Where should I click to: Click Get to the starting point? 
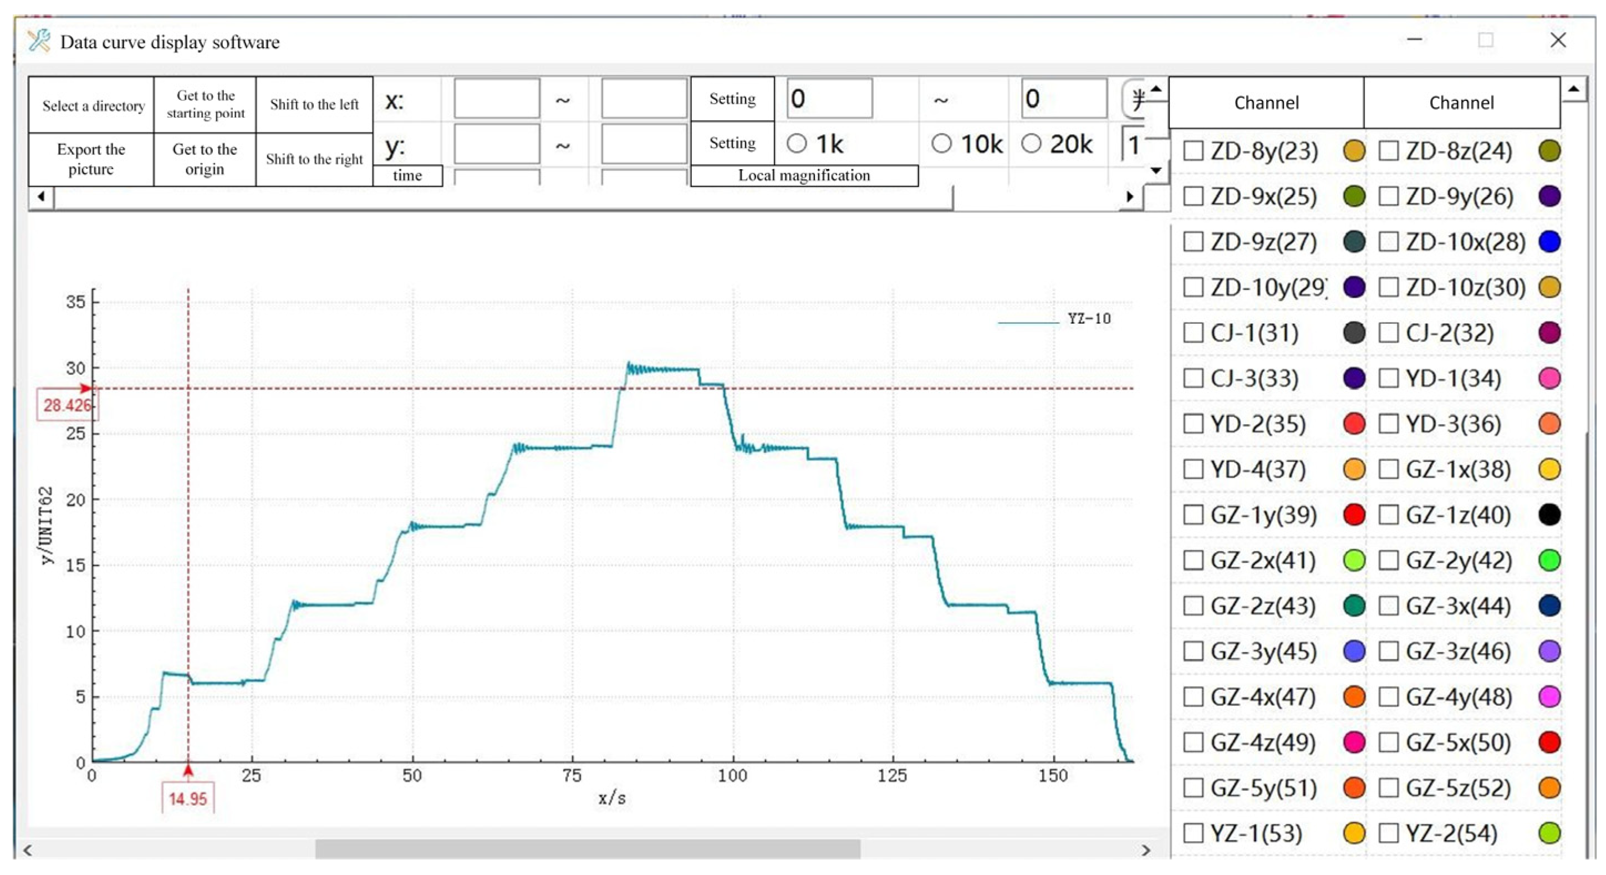pyautogui.click(x=205, y=105)
